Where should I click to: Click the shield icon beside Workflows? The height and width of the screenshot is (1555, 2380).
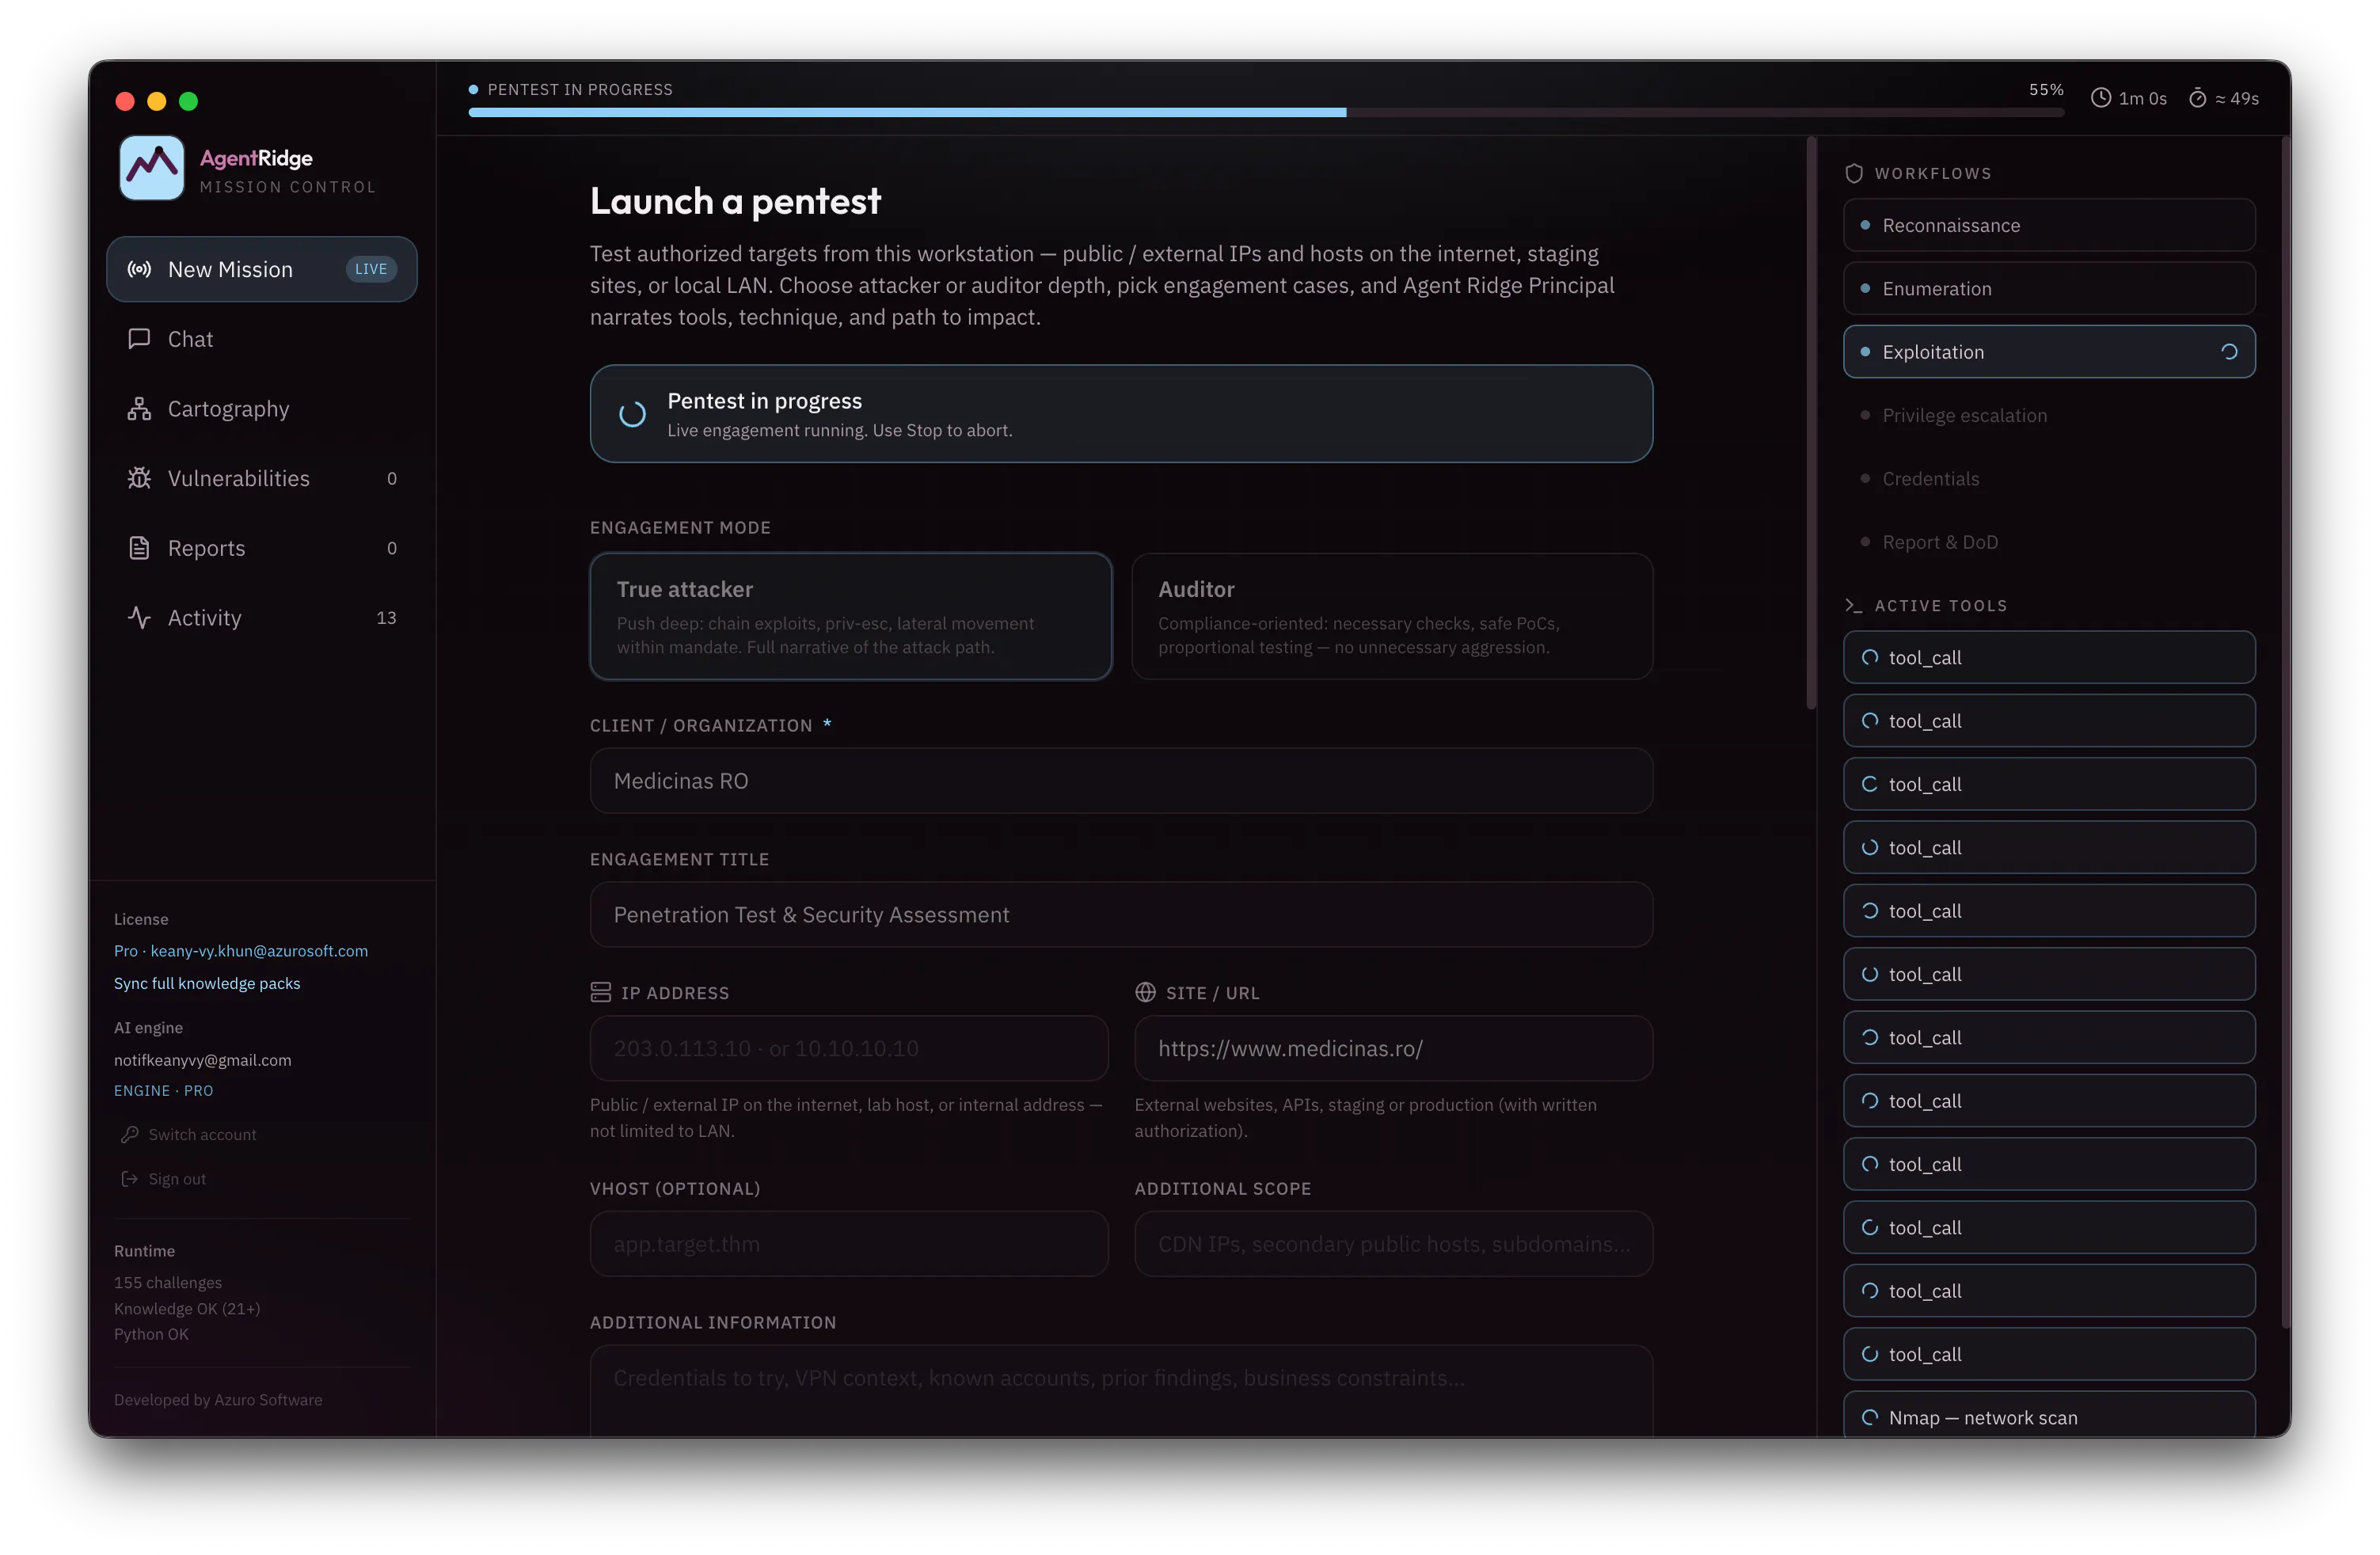(1854, 173)
